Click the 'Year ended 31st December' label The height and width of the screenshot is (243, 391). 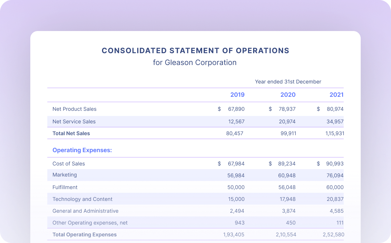[288, 82]
